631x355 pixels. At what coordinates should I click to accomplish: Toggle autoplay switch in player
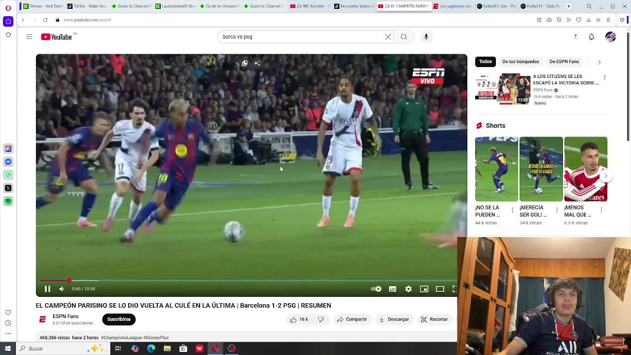click(x=376, y=289)
